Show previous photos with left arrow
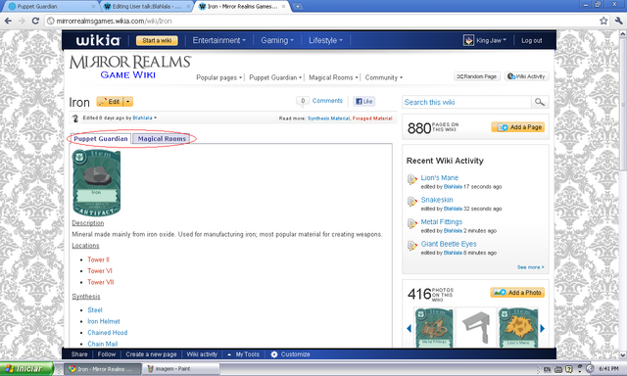This screenshot has width=627, height=376. click(x=409, y=328)
